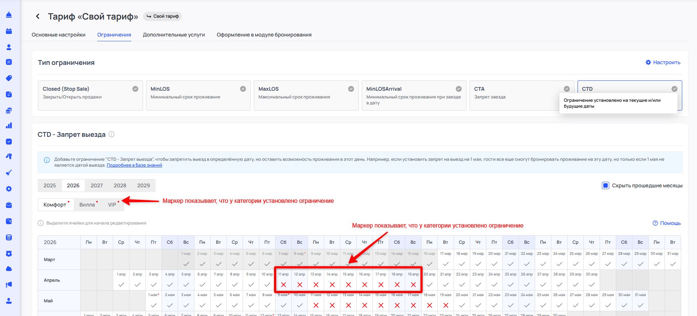Screen dimensions: 697x316
Task: Click the info icon next to CTD heading
Action: tap(111, 135)
